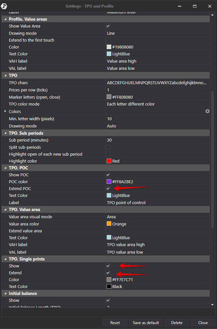Click the plus icon on Colors row
The image size is (217, 329).
point(207,111)
